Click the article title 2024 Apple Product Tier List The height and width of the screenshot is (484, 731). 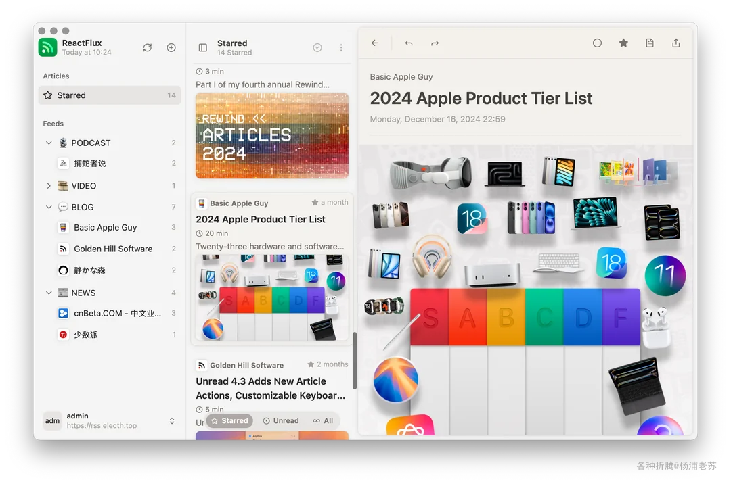pyautogui.click(x=481, y=98)
